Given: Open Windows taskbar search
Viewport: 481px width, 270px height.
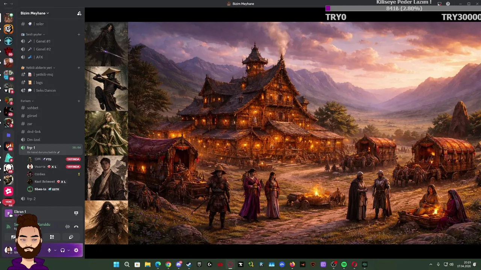Looking at the screenshot, I should tap(127, 264).
